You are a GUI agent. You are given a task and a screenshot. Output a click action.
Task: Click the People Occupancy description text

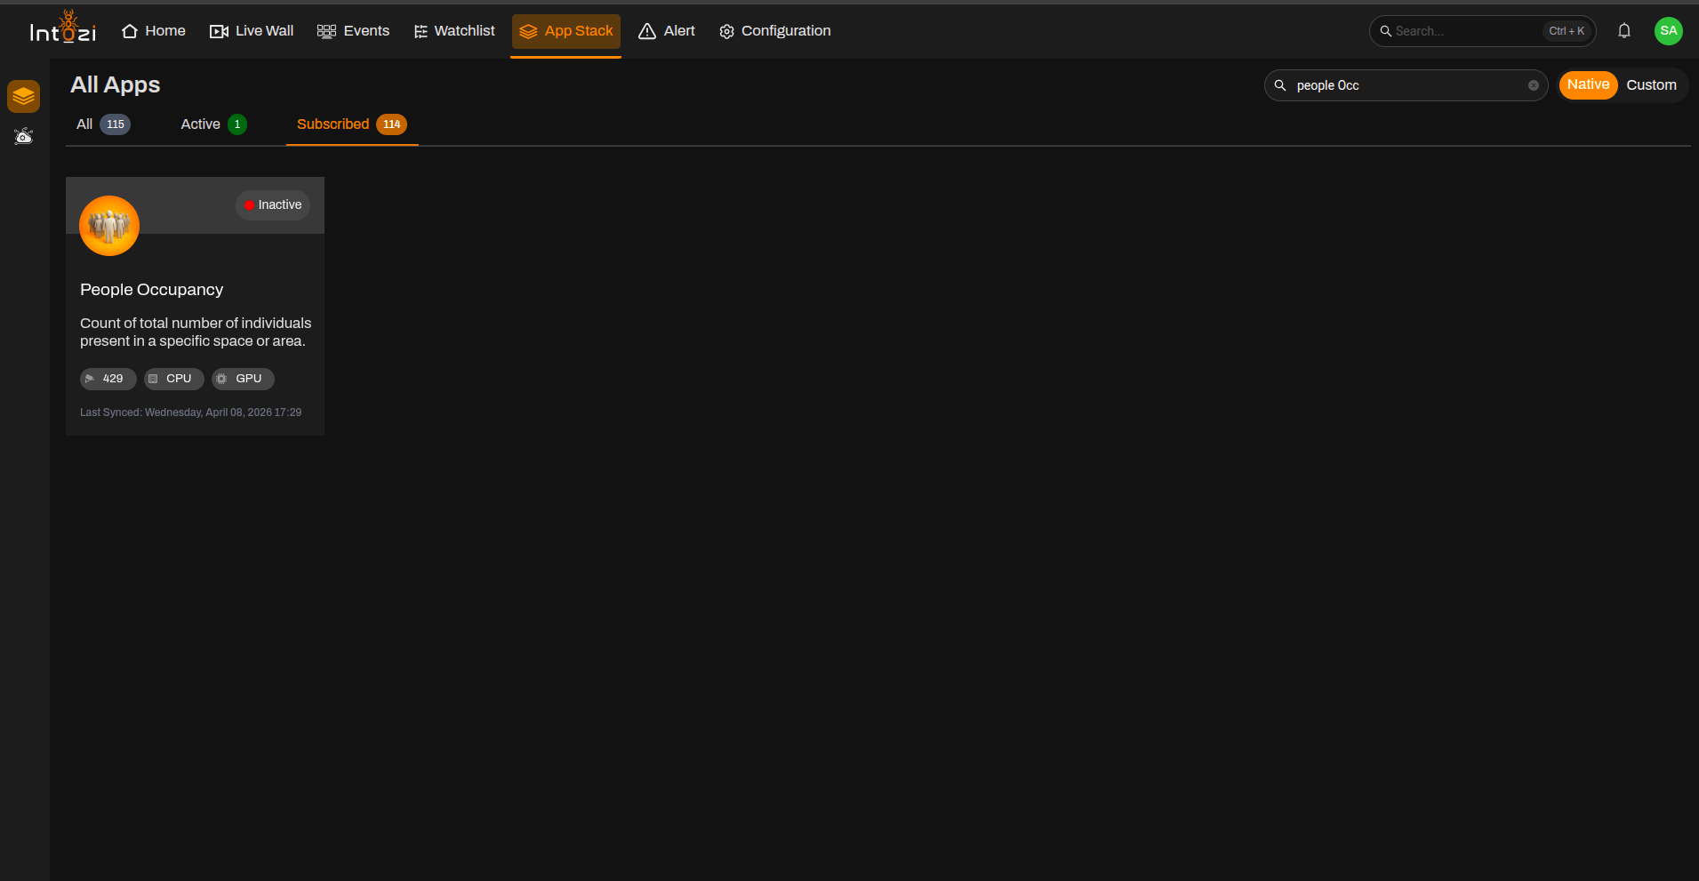point(196,332)
